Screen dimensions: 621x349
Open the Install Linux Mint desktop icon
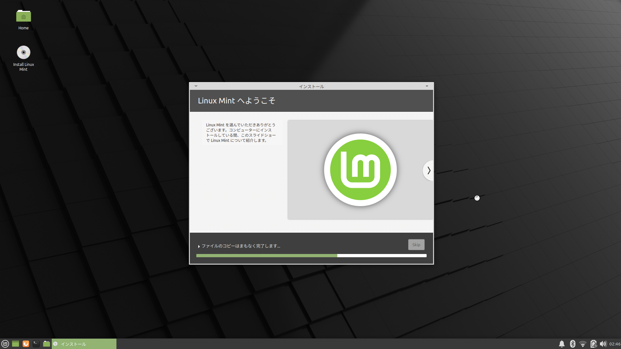23,52
